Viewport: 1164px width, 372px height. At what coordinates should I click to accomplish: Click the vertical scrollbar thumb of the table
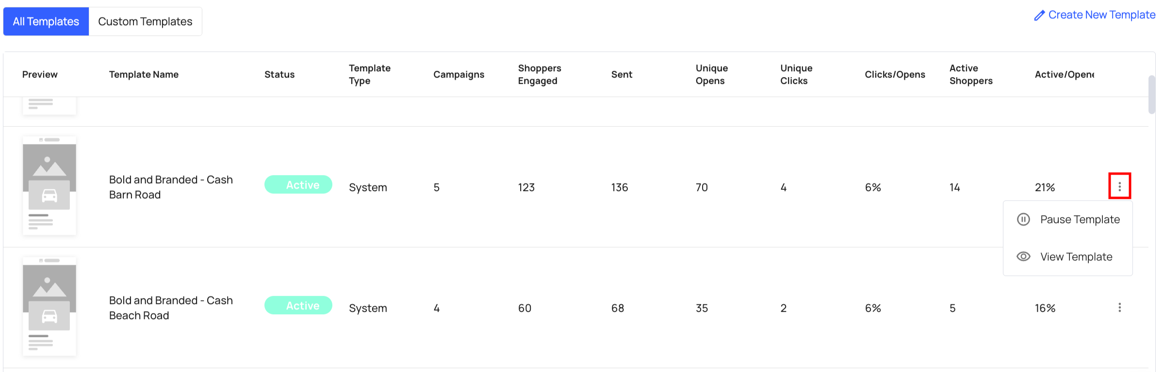pos(1152,95)
